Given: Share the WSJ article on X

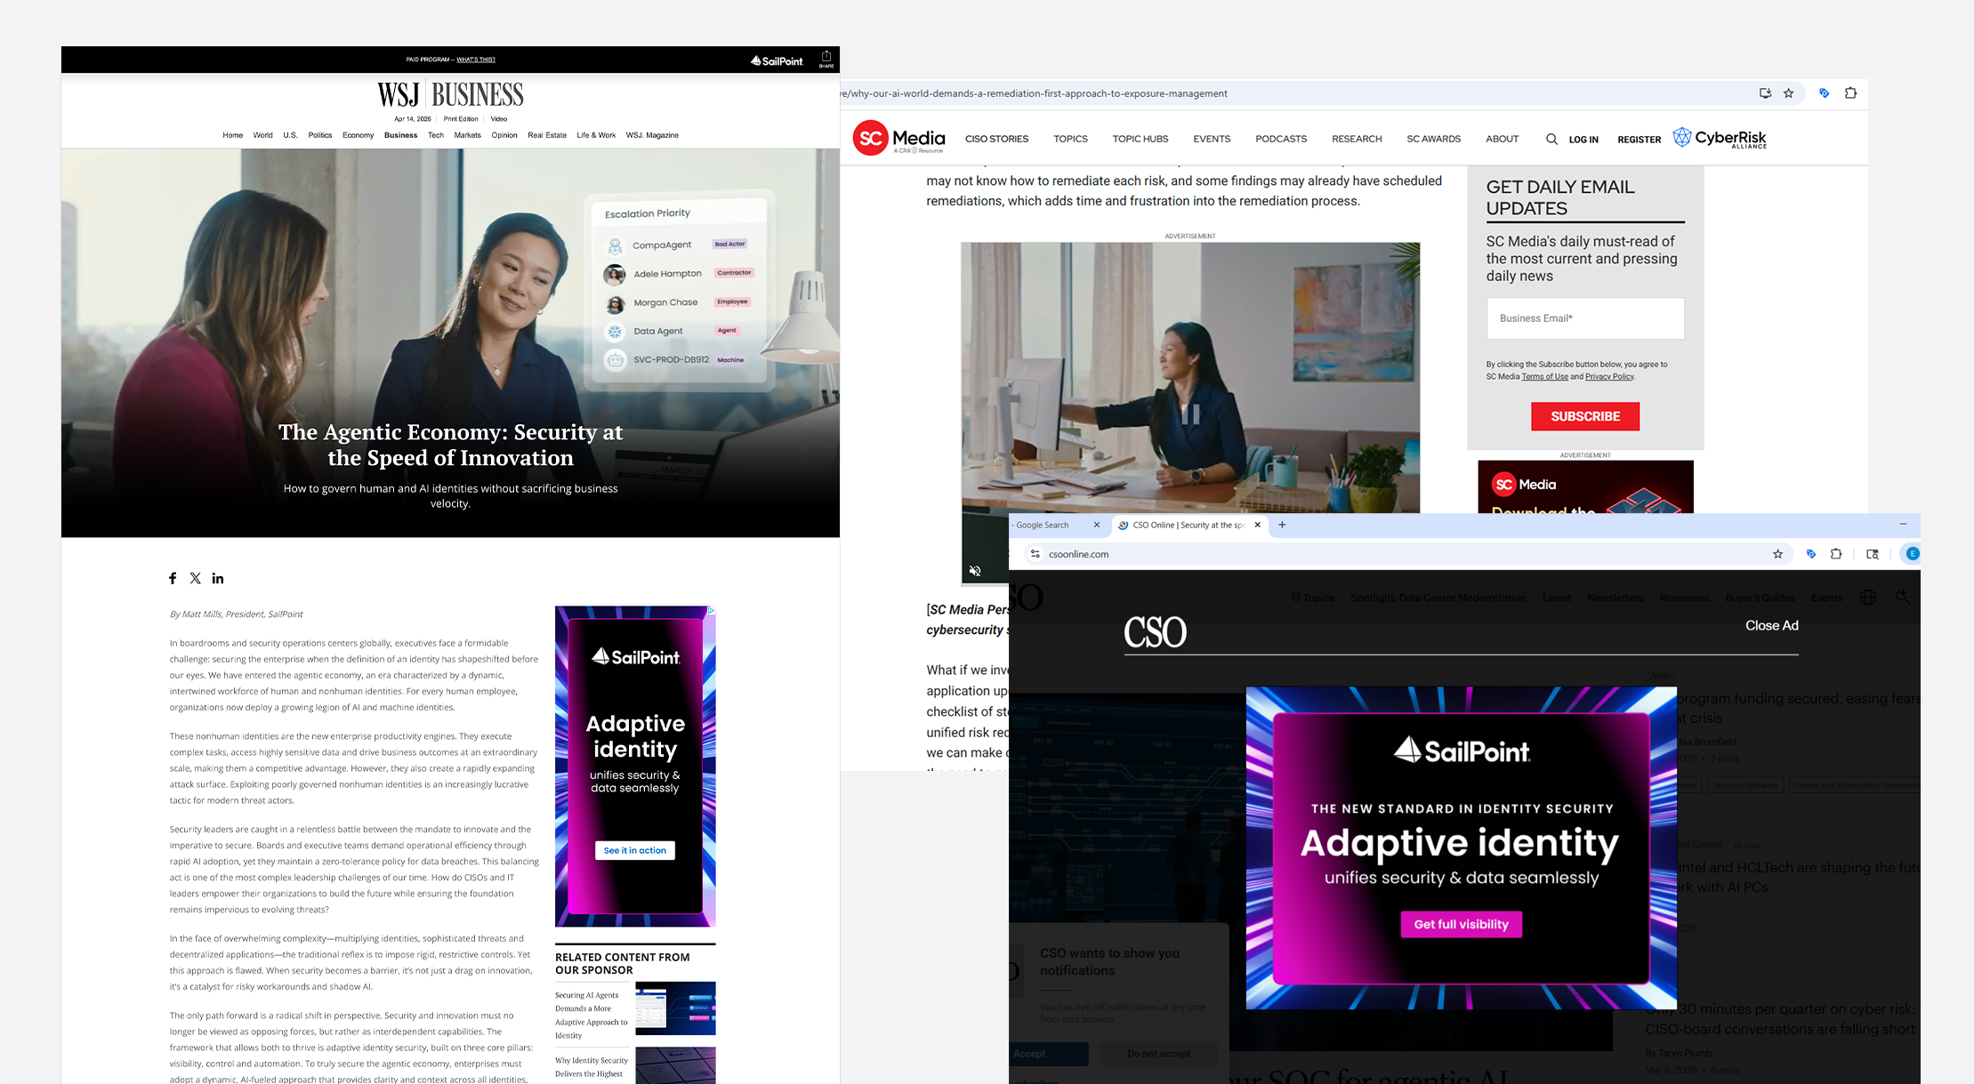Looking at the screenshot, I should (x=196, y=578).
